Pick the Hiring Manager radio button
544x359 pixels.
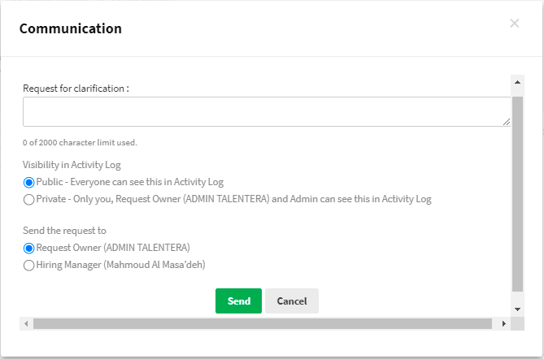29,265
